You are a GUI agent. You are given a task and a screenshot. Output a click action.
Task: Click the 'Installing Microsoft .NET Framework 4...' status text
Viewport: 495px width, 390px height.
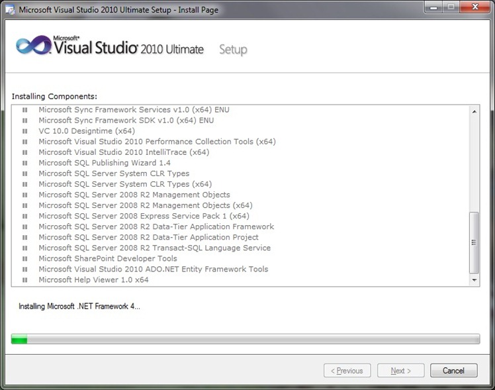pos(79,307)
